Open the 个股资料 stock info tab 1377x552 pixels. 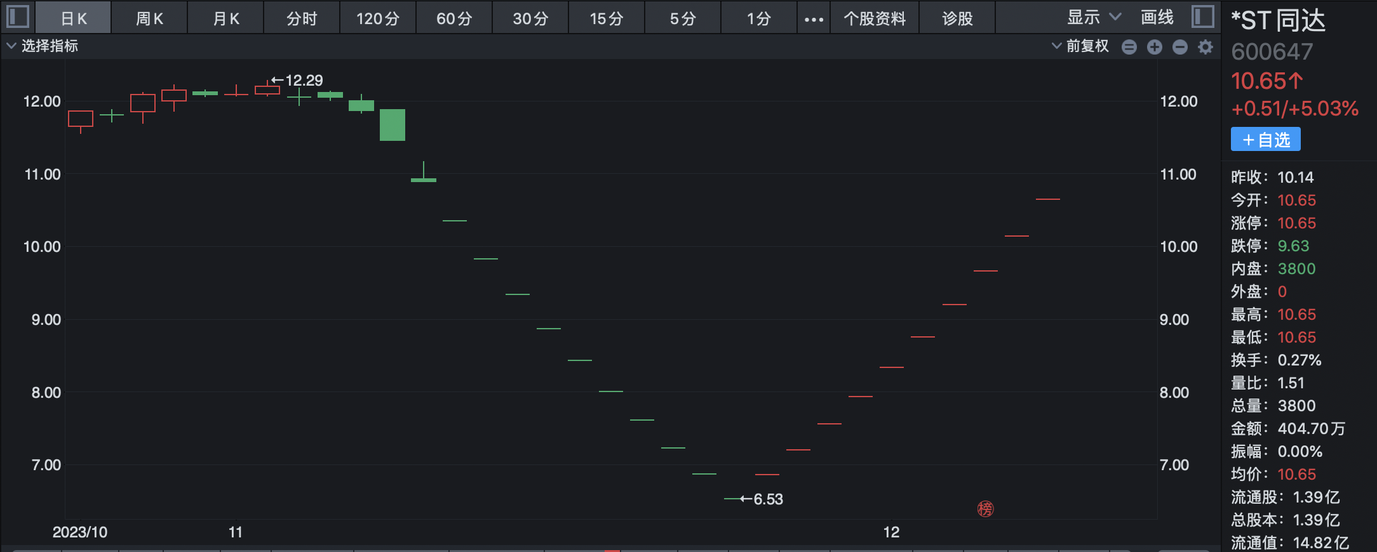tap(875, 19)
